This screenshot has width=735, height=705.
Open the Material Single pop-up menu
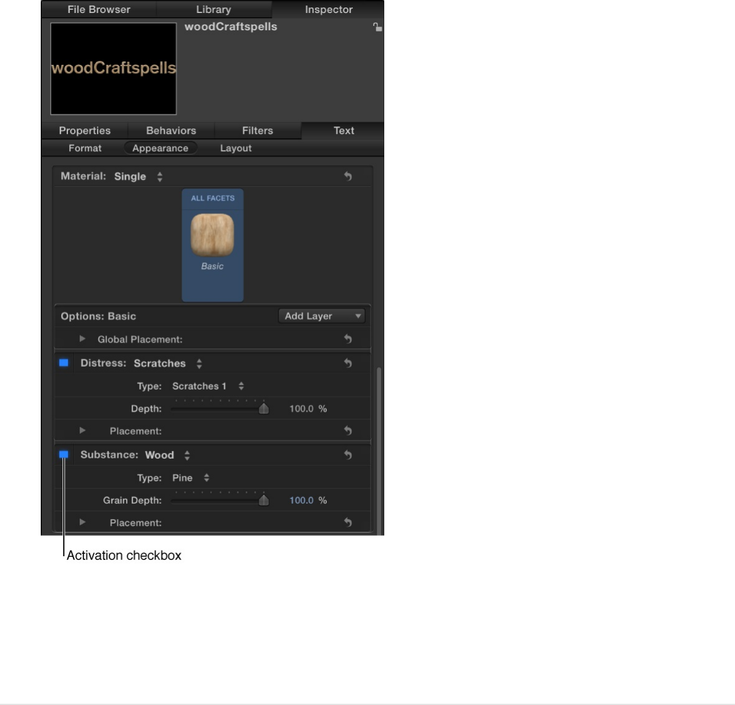(x=138, y=177)
